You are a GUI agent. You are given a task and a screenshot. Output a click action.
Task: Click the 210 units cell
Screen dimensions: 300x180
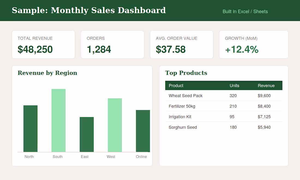click(x=233, y=106)
